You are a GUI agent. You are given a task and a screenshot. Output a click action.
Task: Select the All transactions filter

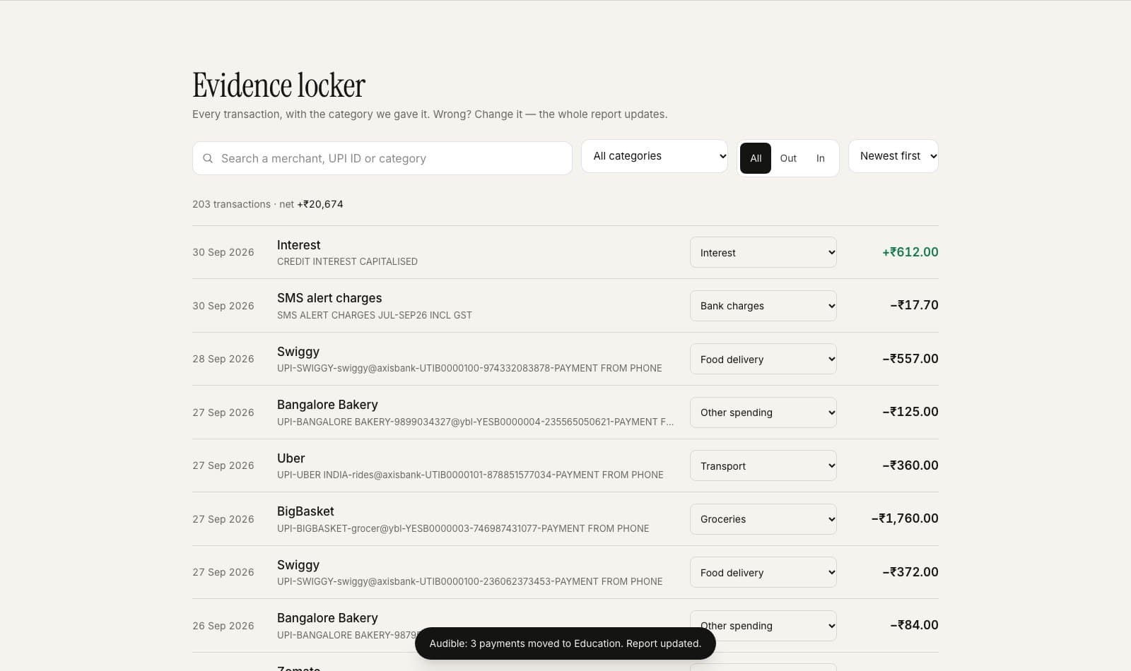pos(756,158)
